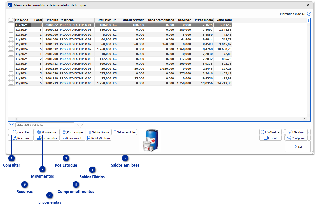
Task: Open Movimentos stock movements
Action: point(46,132)
